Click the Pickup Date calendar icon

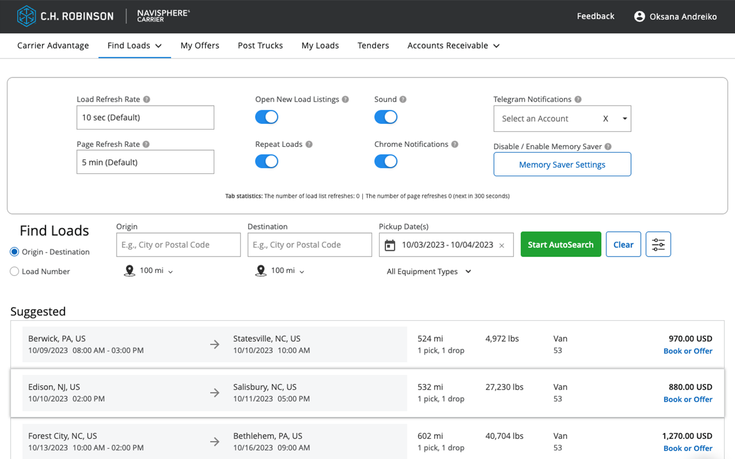pyautogui.click(x=390, y=245)
